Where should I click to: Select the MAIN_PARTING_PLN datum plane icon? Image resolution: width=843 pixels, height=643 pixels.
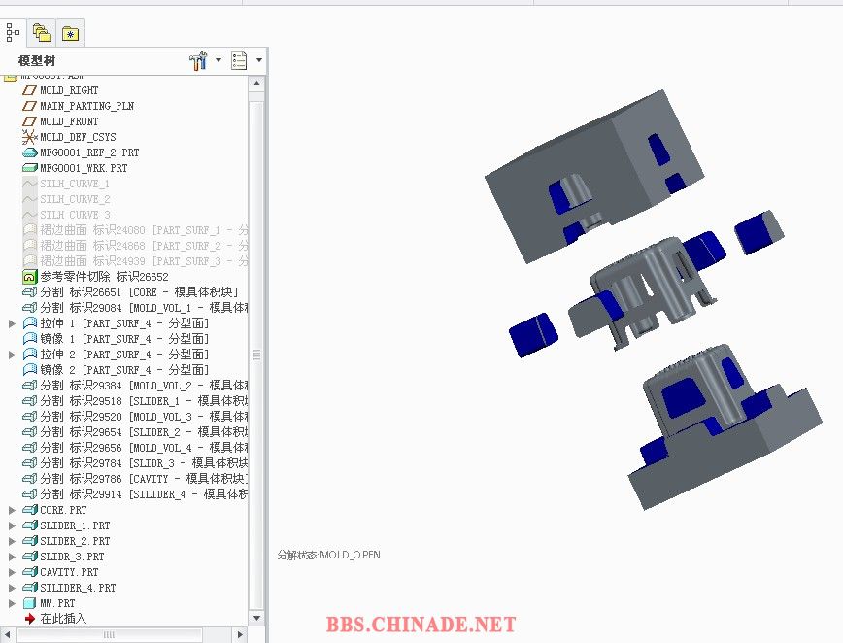[x=29, y=106]
